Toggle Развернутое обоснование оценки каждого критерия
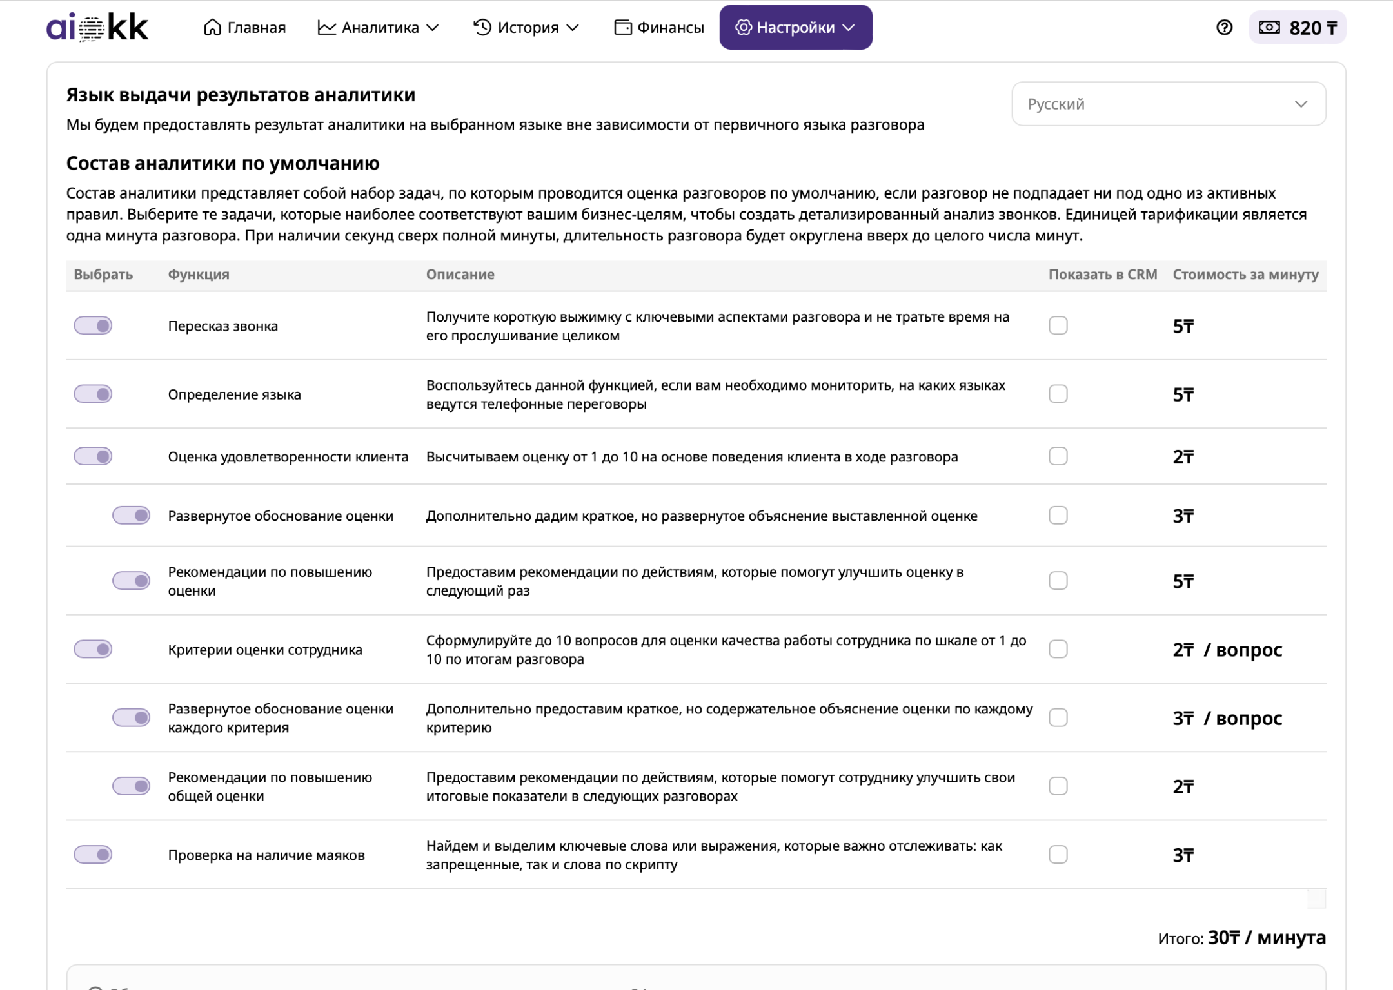1393x990 pixels. point(132,717)
